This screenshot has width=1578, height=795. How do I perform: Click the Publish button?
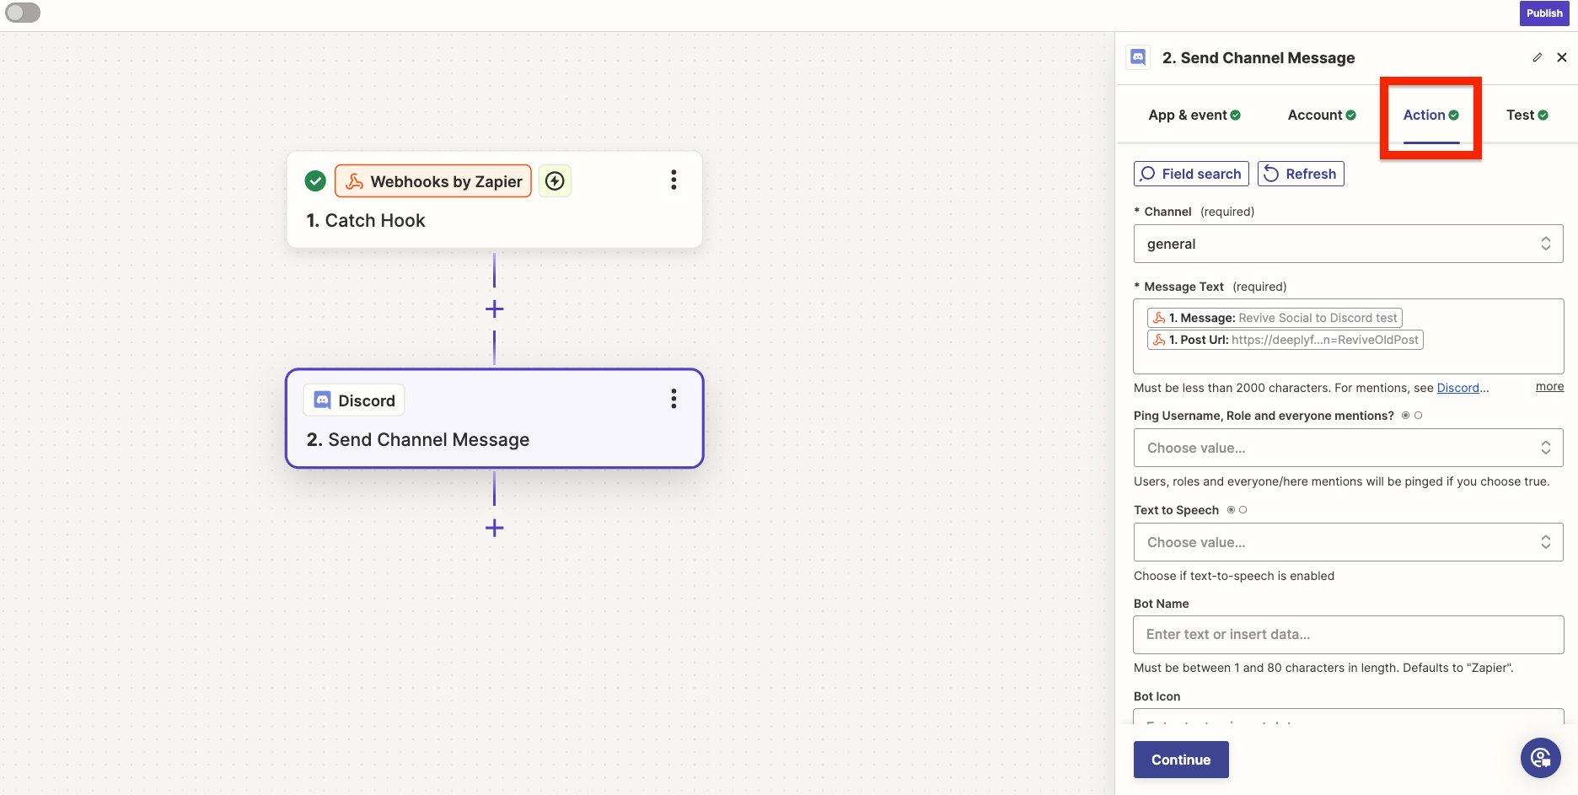pos(1543,13)
